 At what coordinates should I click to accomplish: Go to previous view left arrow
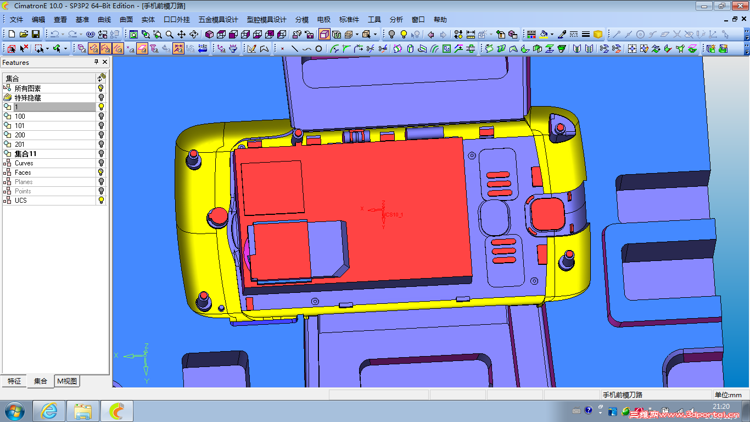tap(431, 34)
